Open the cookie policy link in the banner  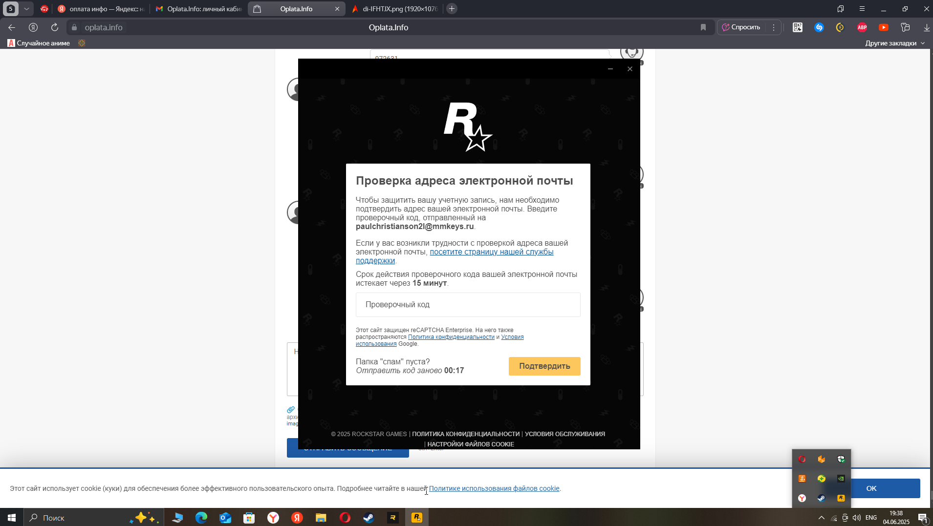coord(494,488)
